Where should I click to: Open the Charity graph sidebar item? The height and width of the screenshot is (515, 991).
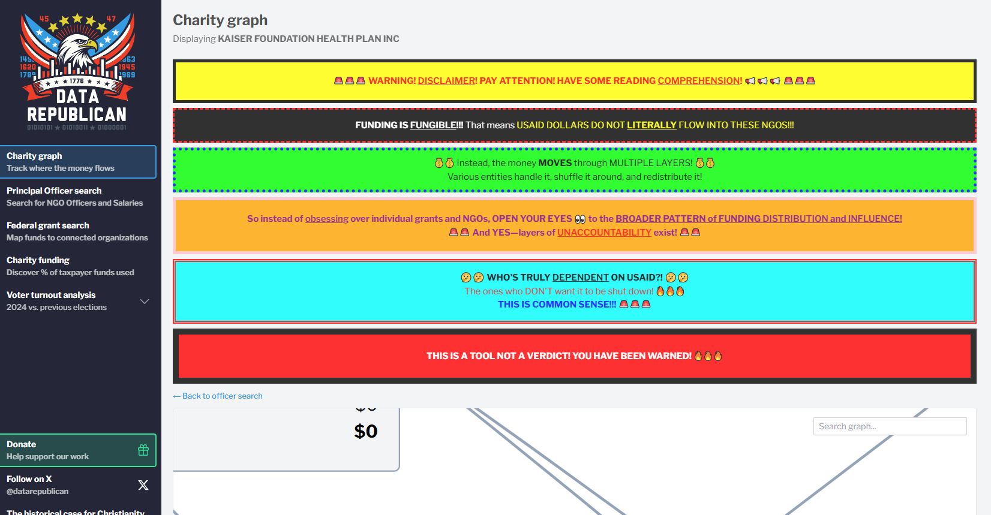tap(78, 162)
